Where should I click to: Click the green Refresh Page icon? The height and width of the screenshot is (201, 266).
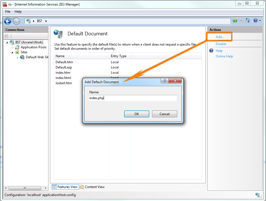pos(235,21)
